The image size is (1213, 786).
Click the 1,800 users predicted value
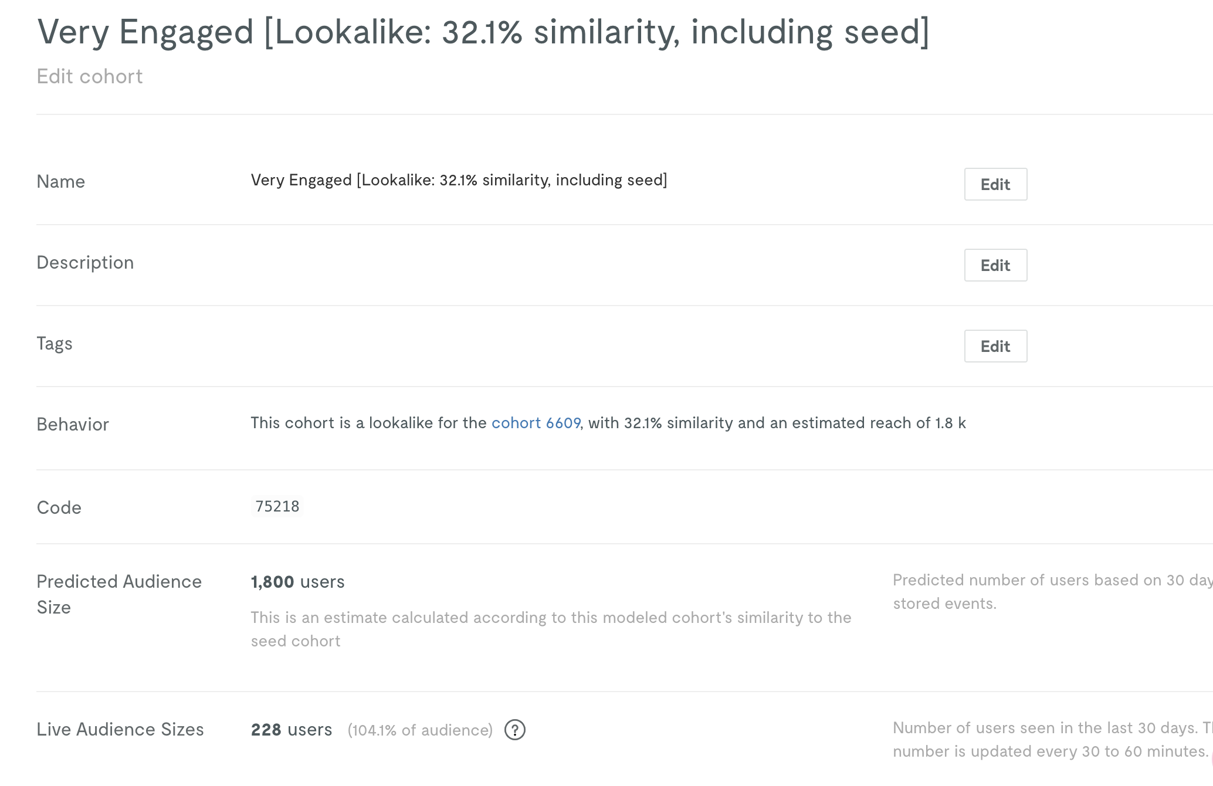(x=297, y=582)
